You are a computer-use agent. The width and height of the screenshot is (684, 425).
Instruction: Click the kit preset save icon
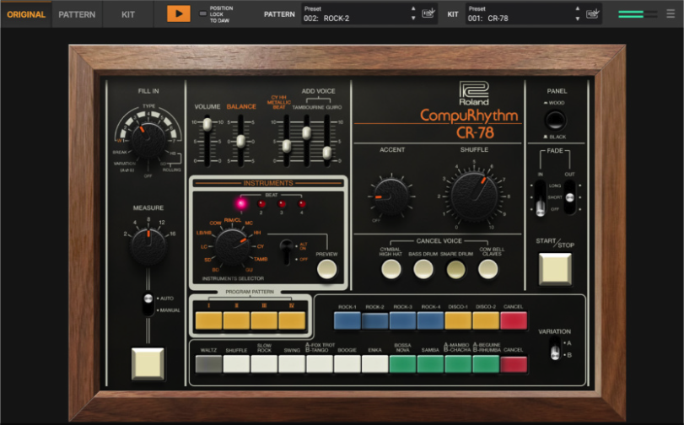pyautogui.click(x=592, y=13)
